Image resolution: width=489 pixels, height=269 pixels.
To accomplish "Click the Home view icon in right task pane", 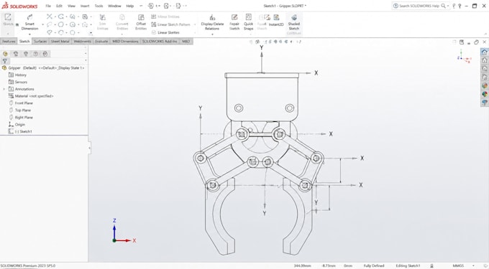I will point(484,52).
